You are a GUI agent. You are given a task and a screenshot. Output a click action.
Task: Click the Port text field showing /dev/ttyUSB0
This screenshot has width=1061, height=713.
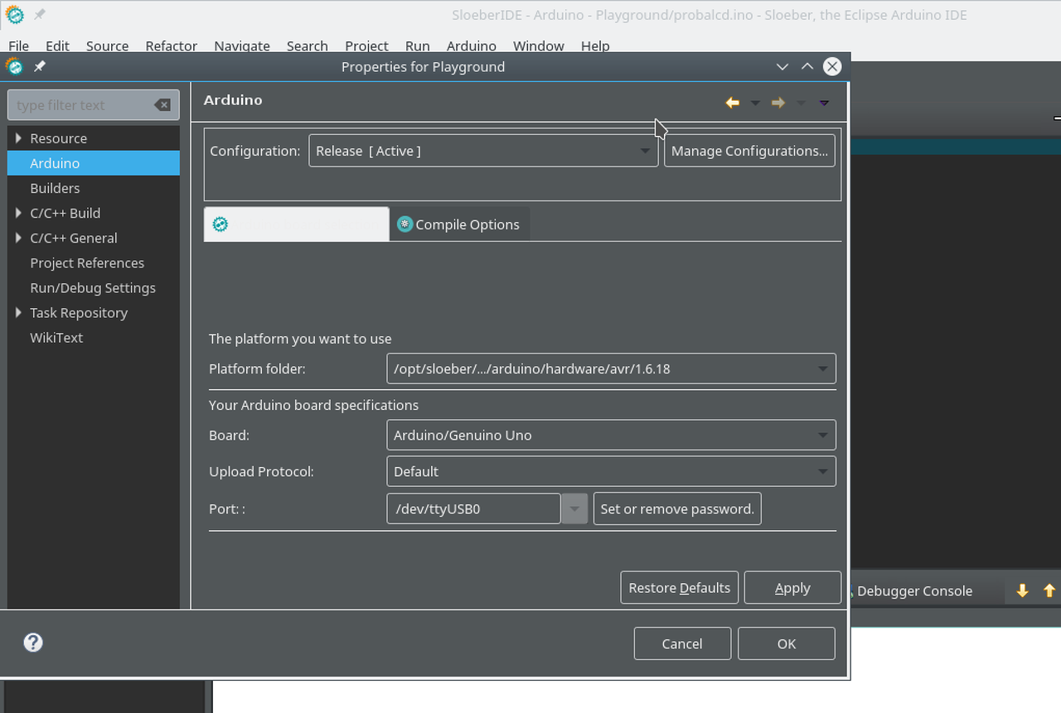(473, 508)
